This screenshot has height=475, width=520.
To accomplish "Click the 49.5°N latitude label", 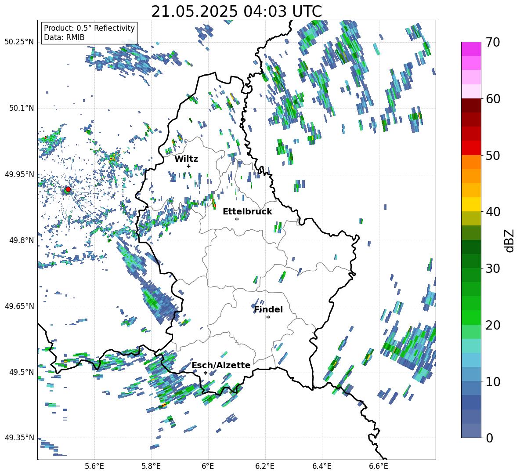I will (21, 372).
